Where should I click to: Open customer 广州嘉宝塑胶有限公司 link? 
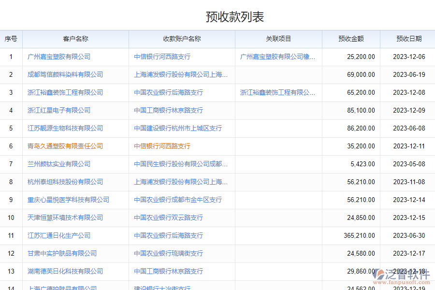coord(59,57)
